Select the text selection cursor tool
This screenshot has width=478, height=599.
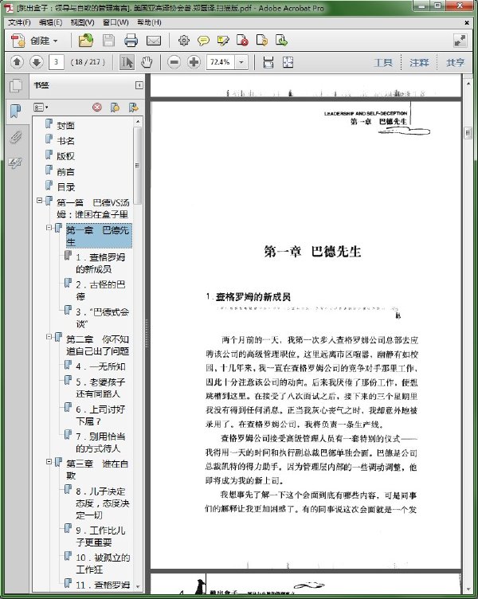[x=127, y=62]
